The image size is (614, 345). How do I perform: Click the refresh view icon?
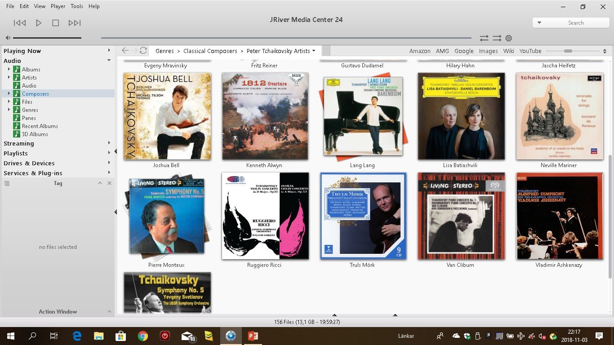[143, 51]
